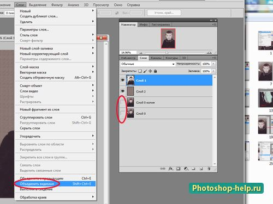Open the Обычные blend mode dropdown
The height and width of the screenshot is (204, 273).
tap(147, 64)
